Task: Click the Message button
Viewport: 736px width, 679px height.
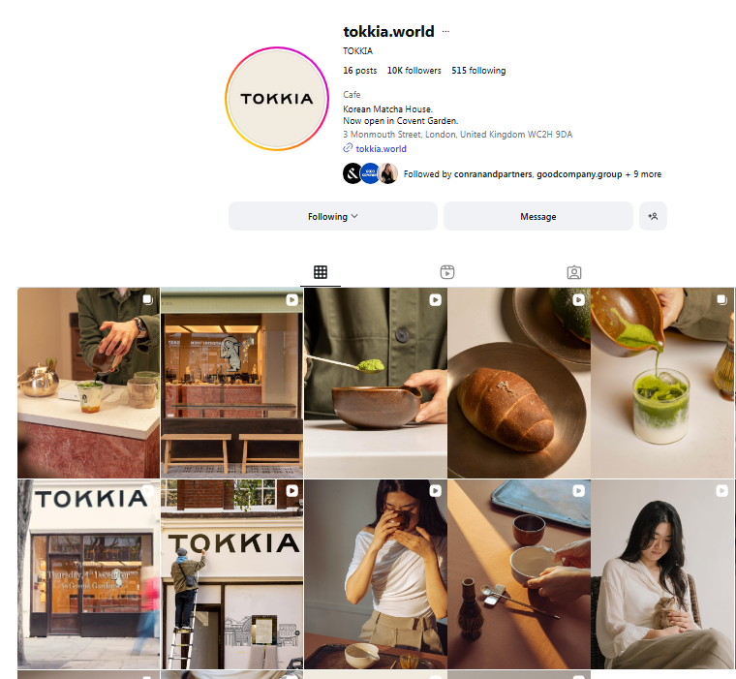Action: coord(537,216)
